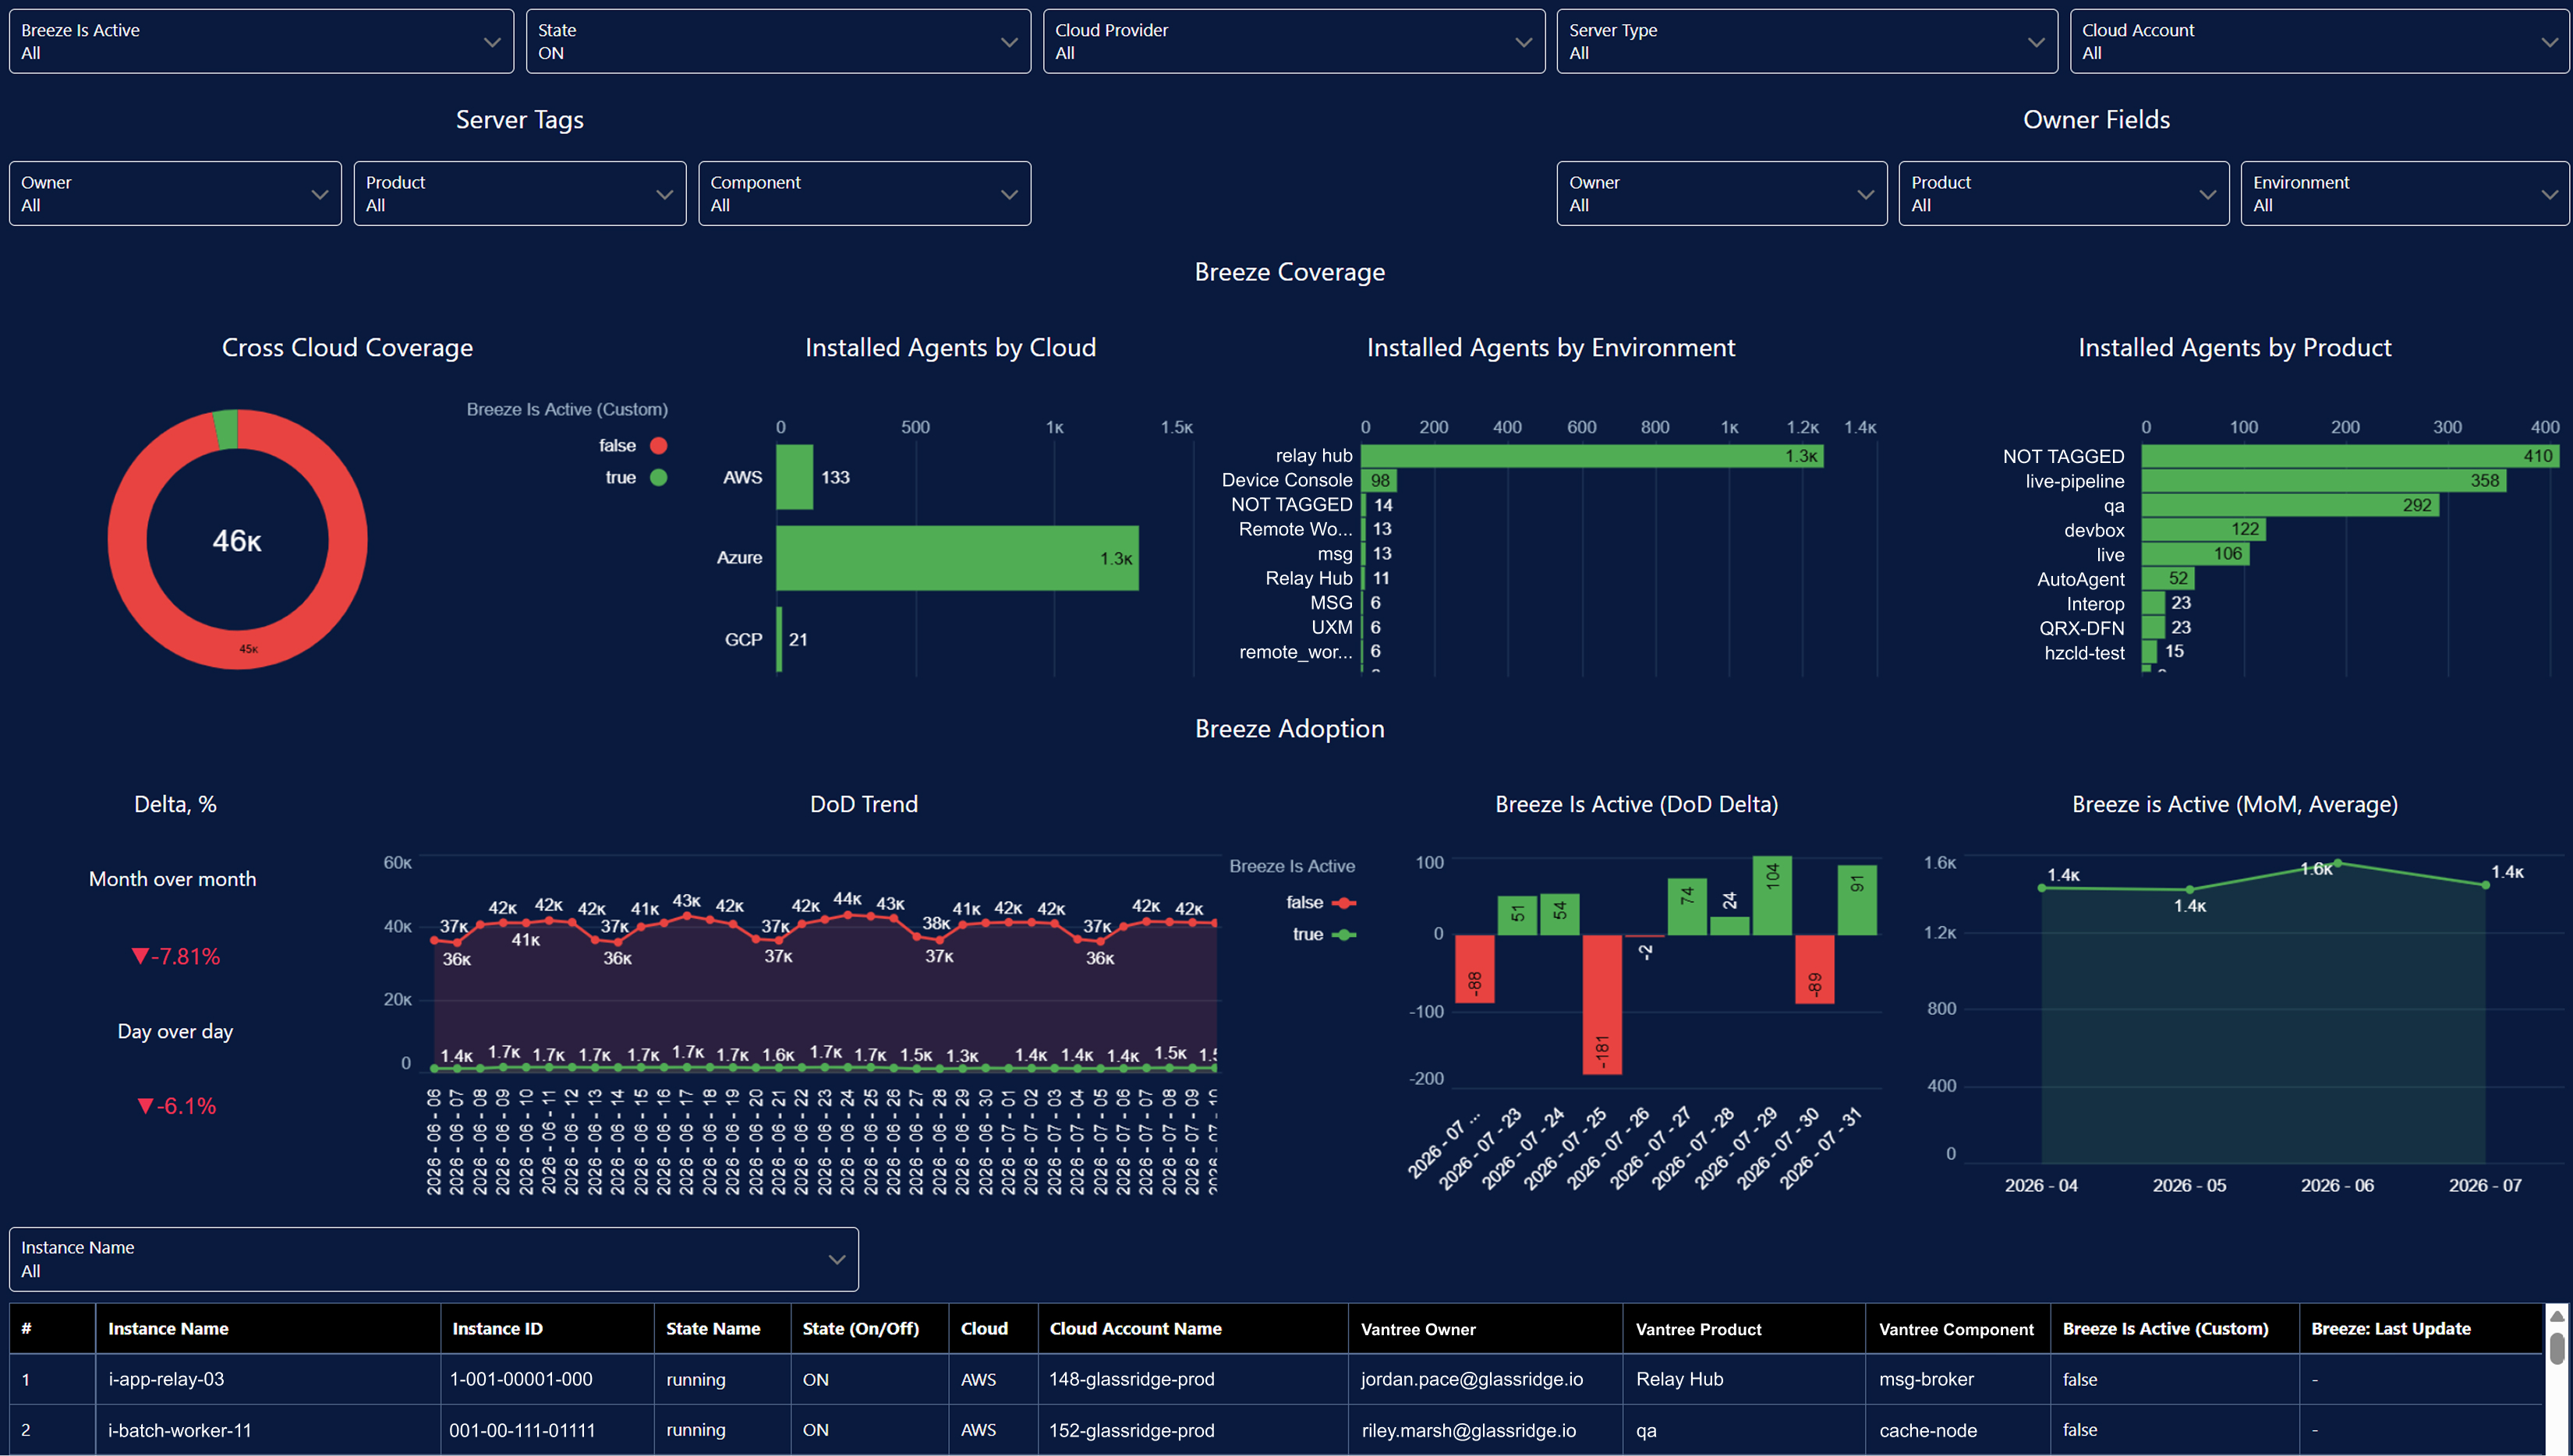The image size is (2573, 1456).
Task: Sort by Breeze Is Active (Custom) header
Action: 2175,1329
